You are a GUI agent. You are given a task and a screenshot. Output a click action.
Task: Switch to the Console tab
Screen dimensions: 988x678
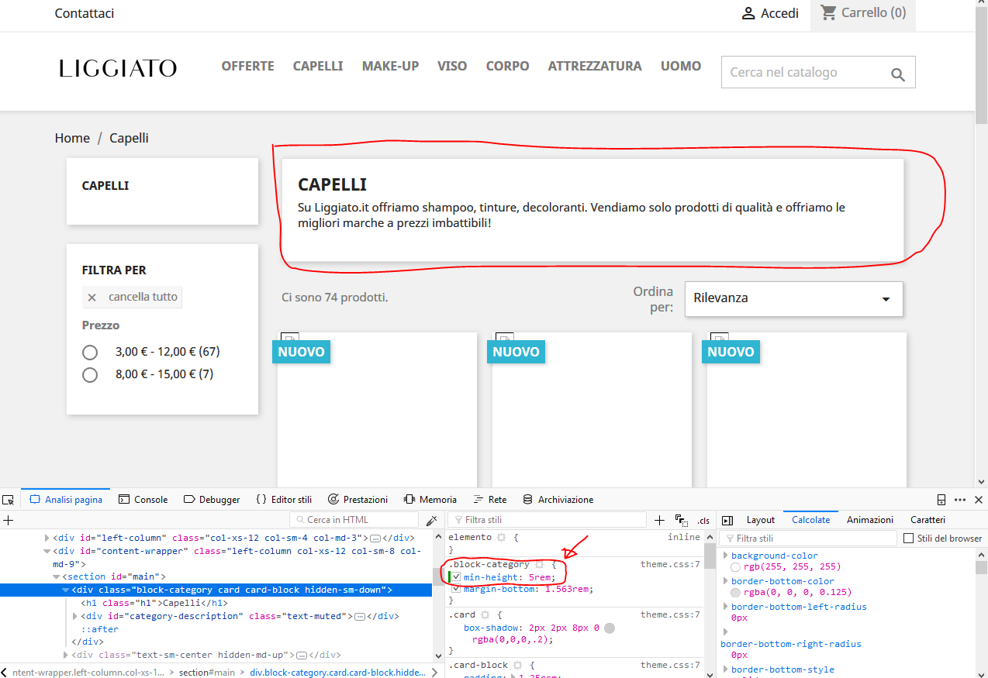click(143, 500)
